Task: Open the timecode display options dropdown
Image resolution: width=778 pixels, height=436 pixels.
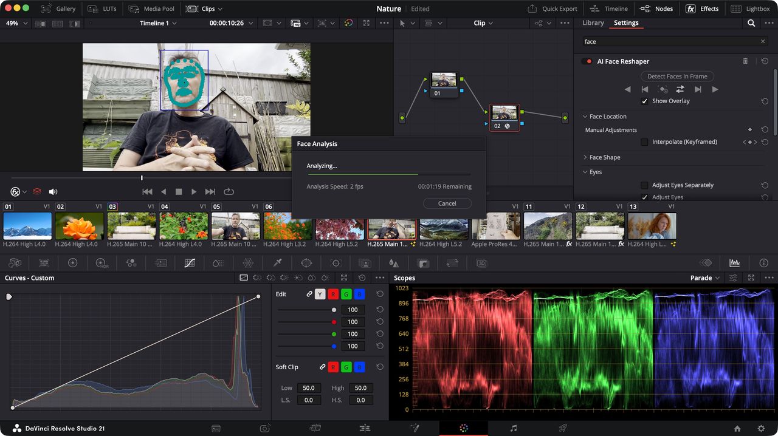Action: point(250,23)
